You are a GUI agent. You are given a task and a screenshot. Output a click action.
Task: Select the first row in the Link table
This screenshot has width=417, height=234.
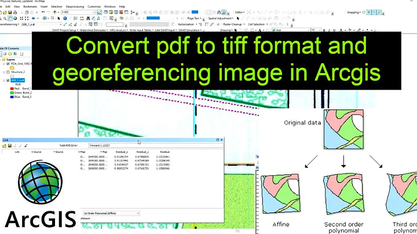125,157
